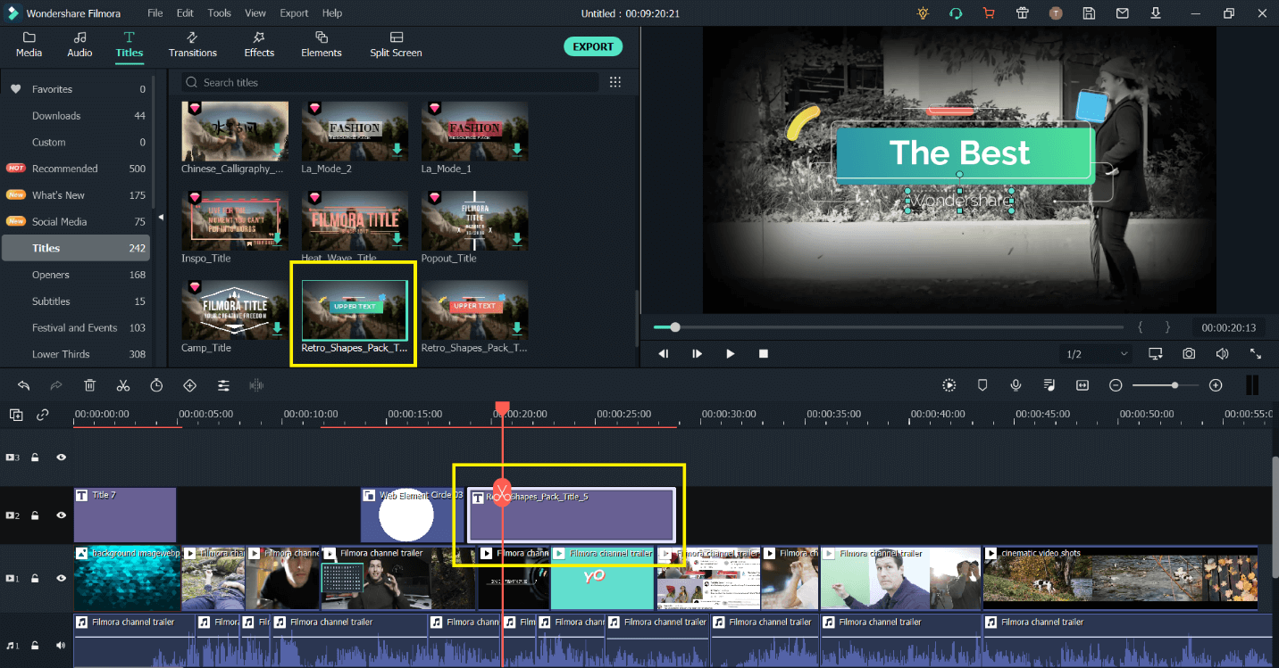The image size is (1279, 668).
Task: Open the Edit adjustments sliders icon
Action: point(223,385)
